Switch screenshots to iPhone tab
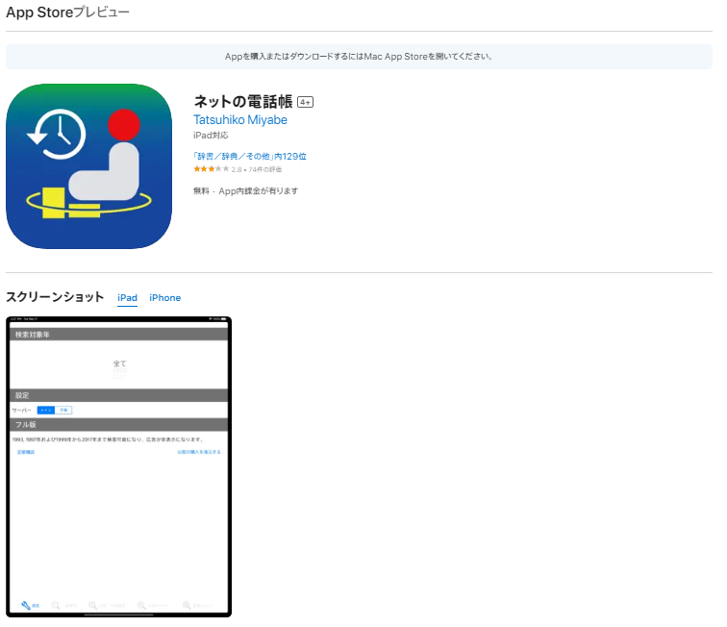Image resolution: width=727 pixels, height=627 pixels. (x=165, y=298)
